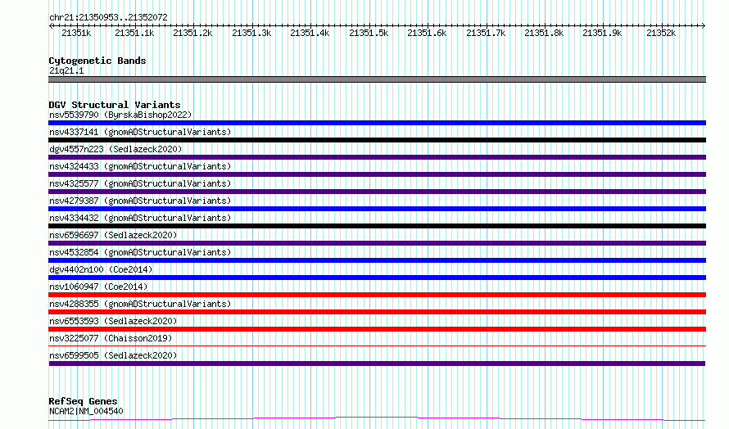Select the blue bar for nsv5539790
Viewport: 729px width, 429px height.
pyautogui.click(x=377, y=123)
